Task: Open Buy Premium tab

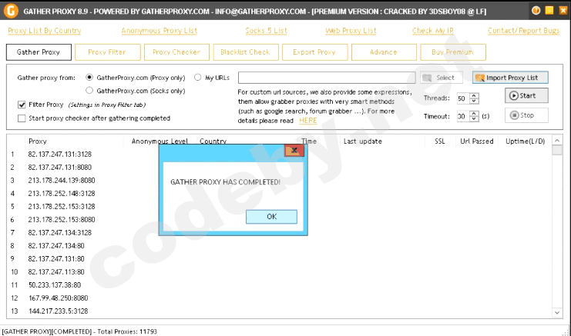Action: click(453, 52)
